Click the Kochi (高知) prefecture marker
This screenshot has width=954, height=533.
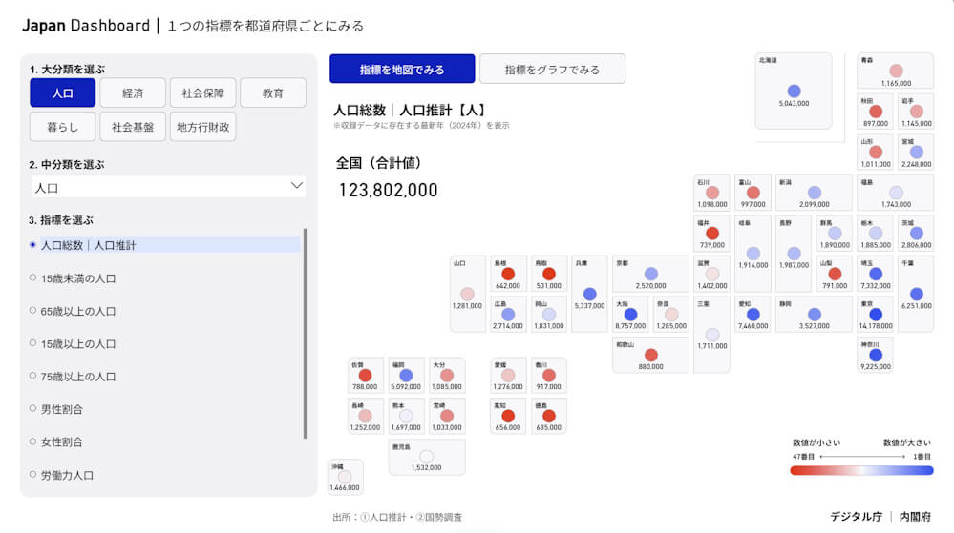[508, 416]
